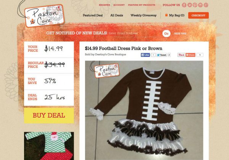Image resolution: width=229 pixels, height=160 pixels.
Task: Open the Google Plus follow icon
Action: coord(206,5)
